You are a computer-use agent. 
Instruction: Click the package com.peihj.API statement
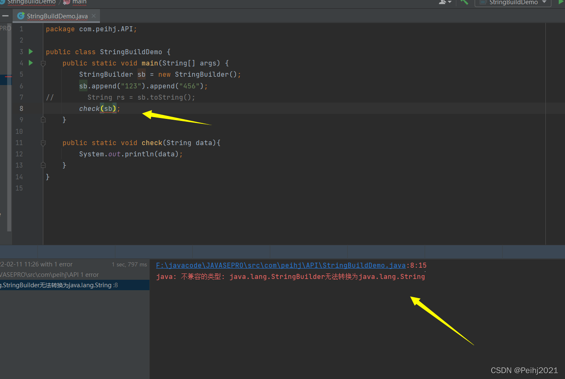coord(91,29)
